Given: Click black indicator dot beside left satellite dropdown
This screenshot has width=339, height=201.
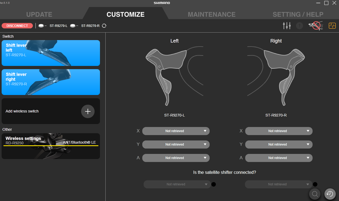Looking at the screenshot, I should 214,184.
